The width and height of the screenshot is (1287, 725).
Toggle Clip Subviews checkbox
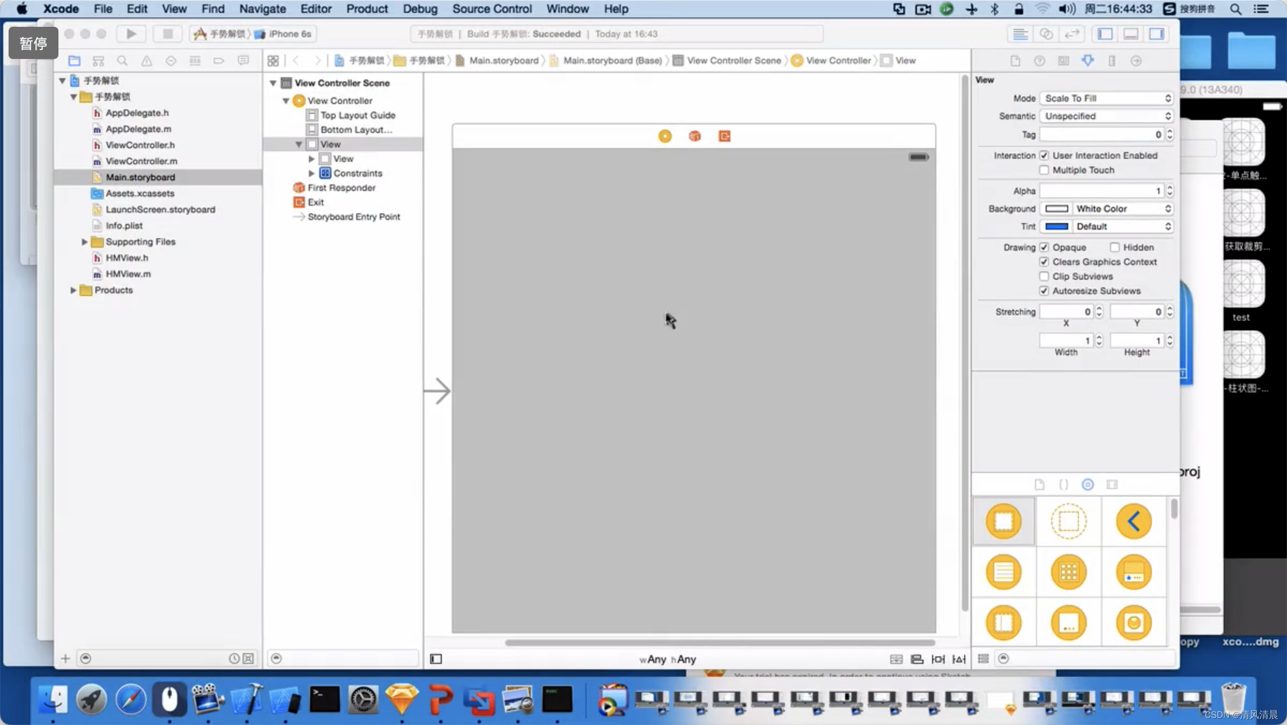pyautogui.click(x=1044, y=276)
